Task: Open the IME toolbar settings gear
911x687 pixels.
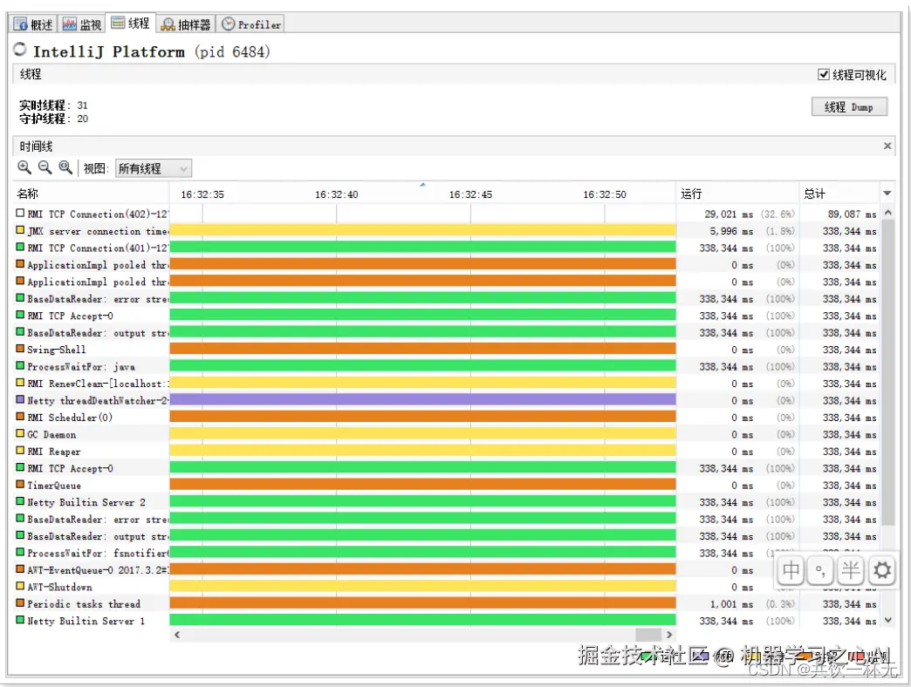Action: tap(882, 570)
